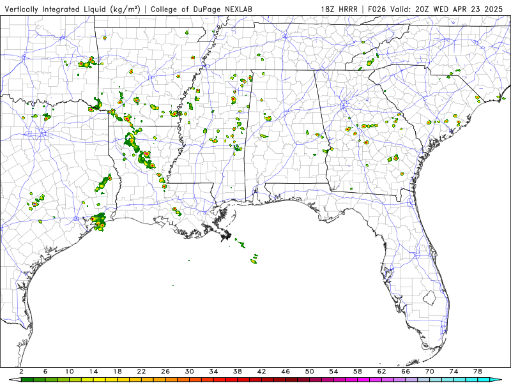
Task: Pick the bright red swatch starting at 38
Action: click(243, 380)
